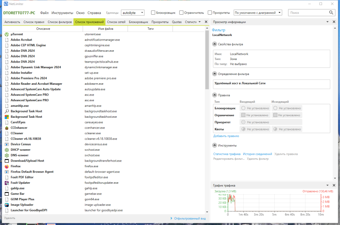The width and height of the screenshot is (340, 225).
Task: Open the График трафика panel dropdown arrow
Action: (327, 185)
